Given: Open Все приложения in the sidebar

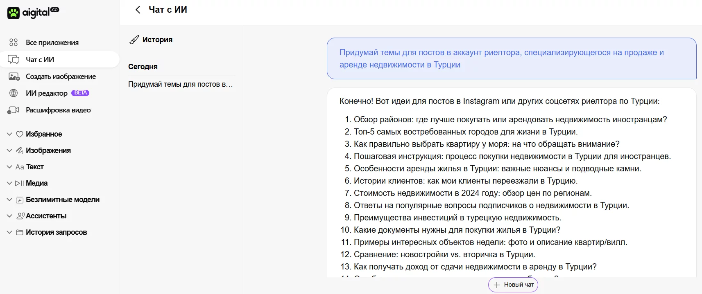Looking at the screenshot, I should [x=52, y=43].
